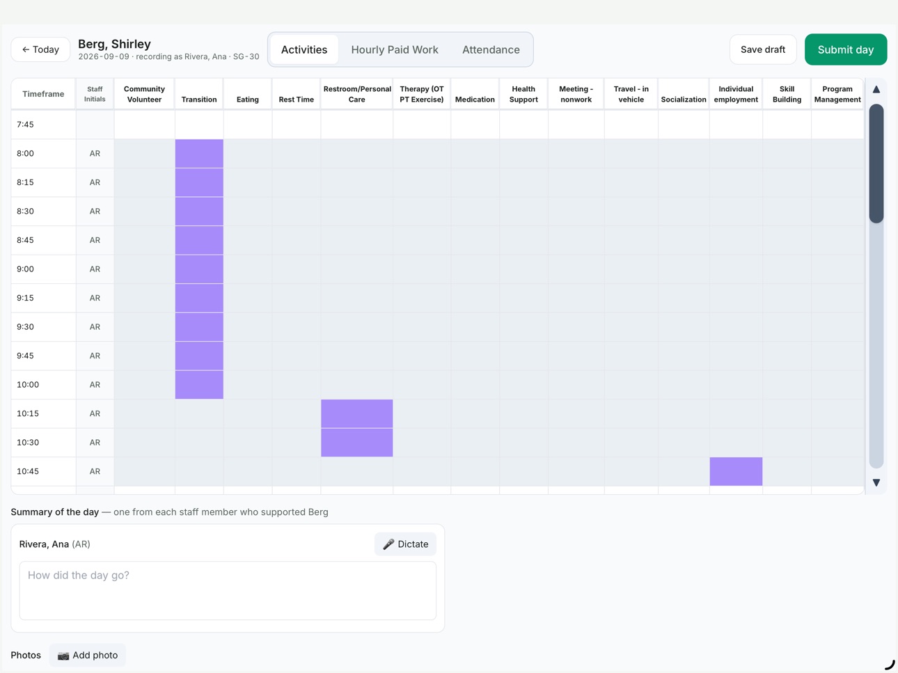
Task: Click the Therapy (OT PT Exercise) column header
Action: [x=422, y=94]
